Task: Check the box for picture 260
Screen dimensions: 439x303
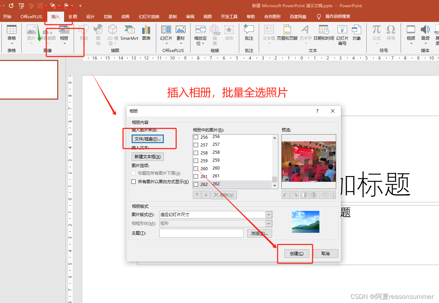Action: pos(196,168)
